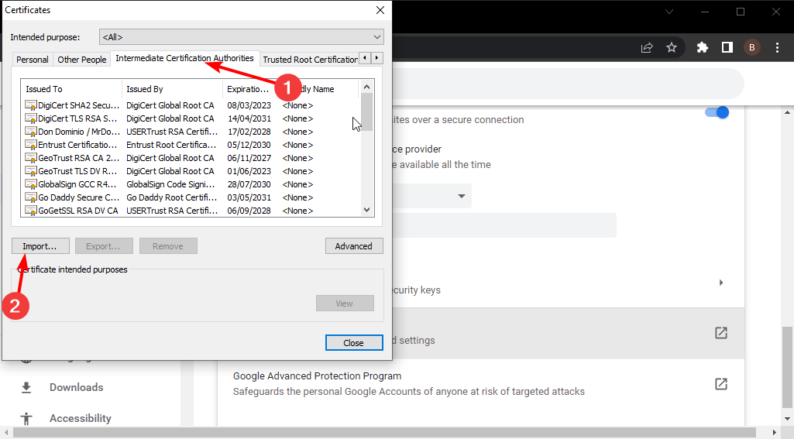Click the certificate list scrollbar thumb
Screen dimensions: 794x439
click(x=367, y=112)
